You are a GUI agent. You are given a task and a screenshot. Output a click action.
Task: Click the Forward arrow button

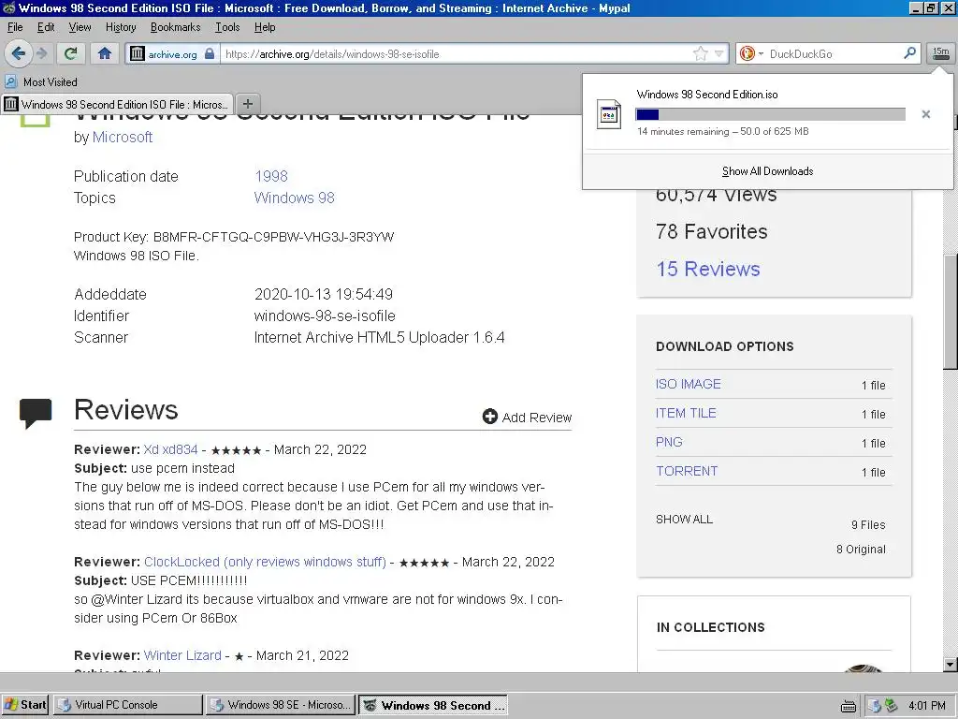coord(42,53)
